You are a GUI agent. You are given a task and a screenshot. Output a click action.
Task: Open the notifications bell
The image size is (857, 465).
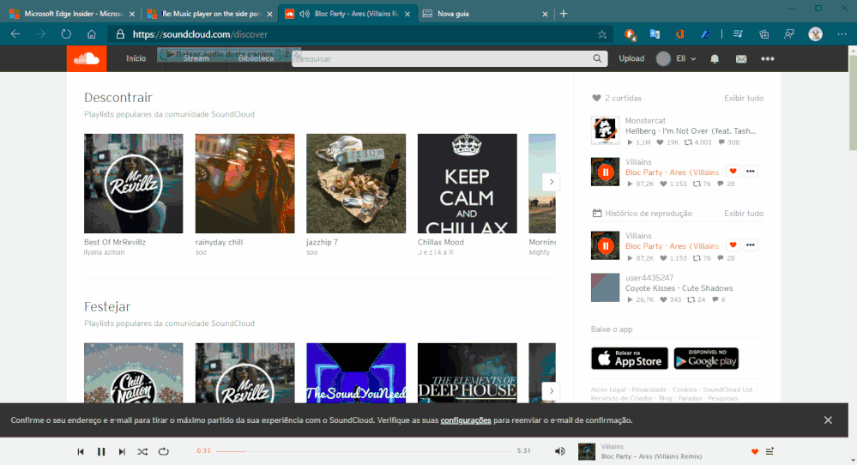(715, 58)
